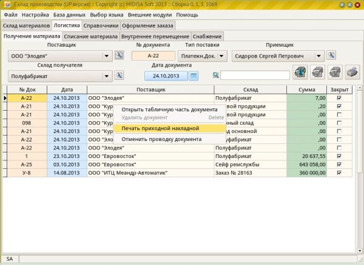Select "Печать приходной накладной" in the context menu
Image resolution: width=364 pixels, height=265 pixels.
[x=160, y=128]
